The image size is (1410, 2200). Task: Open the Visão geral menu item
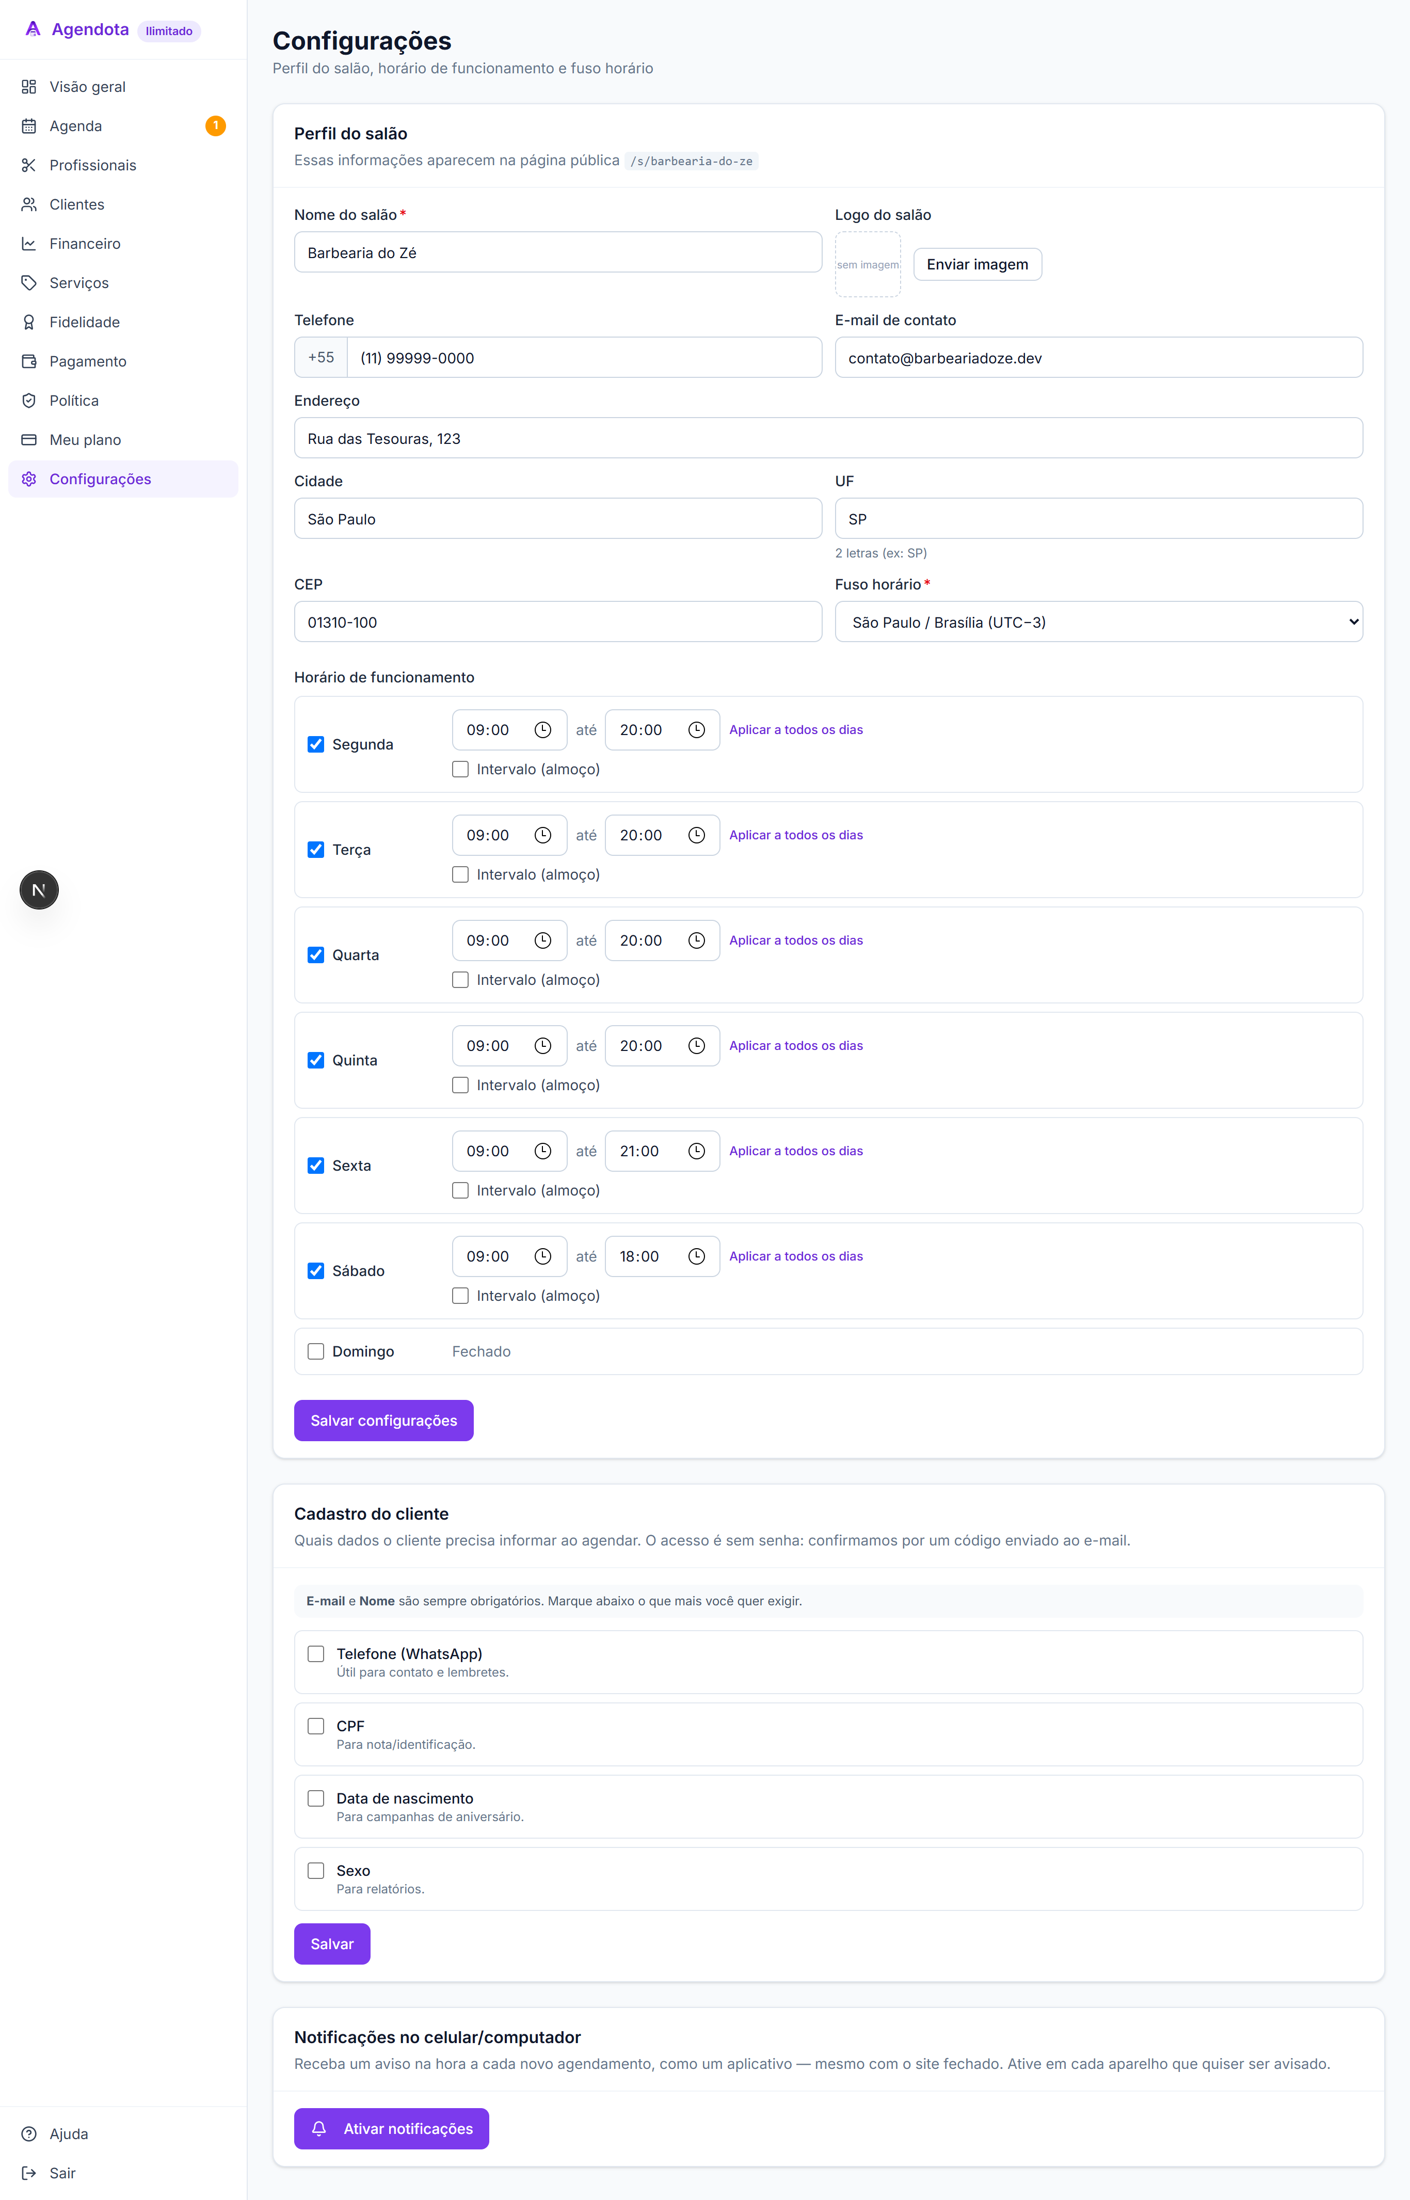(x=123, y=87)
